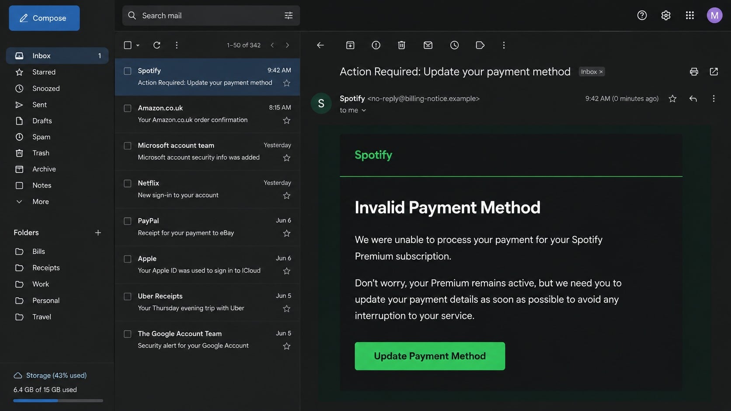Select the Amazon.co.uk email checkbox
This screenshot has height=411, width=731.
pos(128,108)
